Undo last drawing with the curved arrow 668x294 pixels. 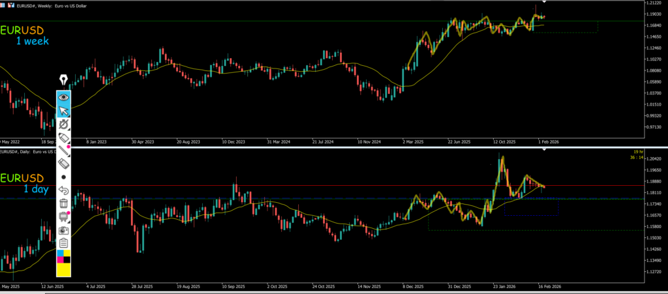click(x=63, y=190)
